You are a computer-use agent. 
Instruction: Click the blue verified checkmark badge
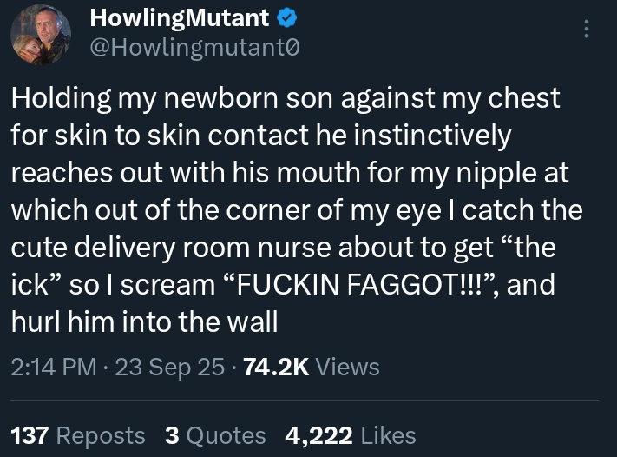point(285,17)
